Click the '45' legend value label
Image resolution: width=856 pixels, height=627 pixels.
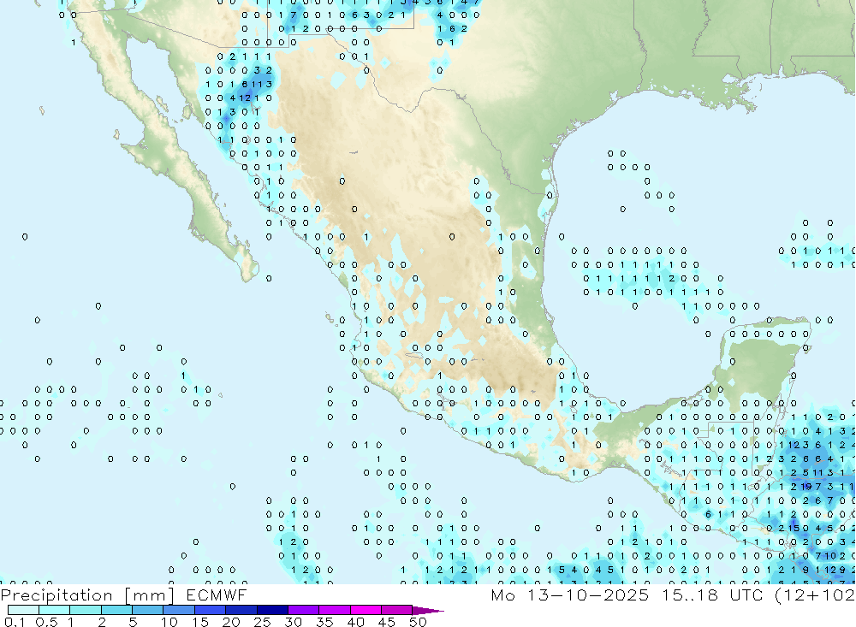pyautogui.click(x=387, y=622)
